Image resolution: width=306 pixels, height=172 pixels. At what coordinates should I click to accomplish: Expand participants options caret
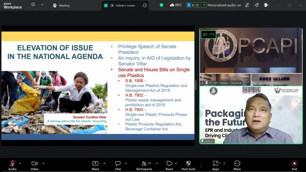157,164
